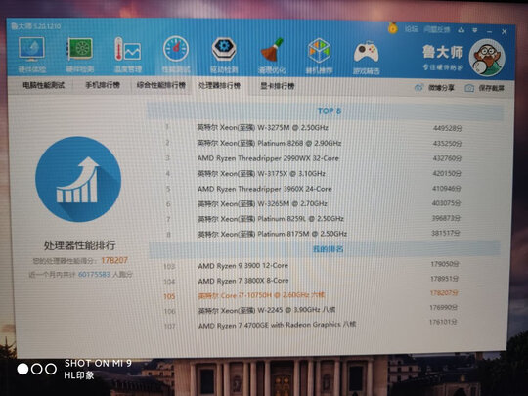
Task: Click the 鲁大师 mascot avatar
Action: point(487,58)
